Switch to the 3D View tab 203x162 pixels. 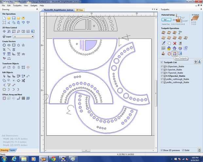(x=80, y=10)
